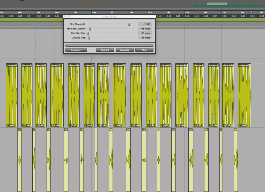Select the clip named chorus-80

click(119, 95)
